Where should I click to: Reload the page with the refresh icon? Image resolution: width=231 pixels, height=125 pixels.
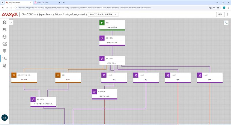[x=11, y=8]
